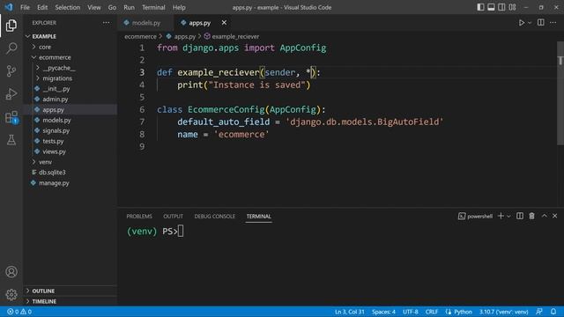564x317 pixels.
Task: Switch to the DEBUG CONSOLE tab
Action: 214,216
